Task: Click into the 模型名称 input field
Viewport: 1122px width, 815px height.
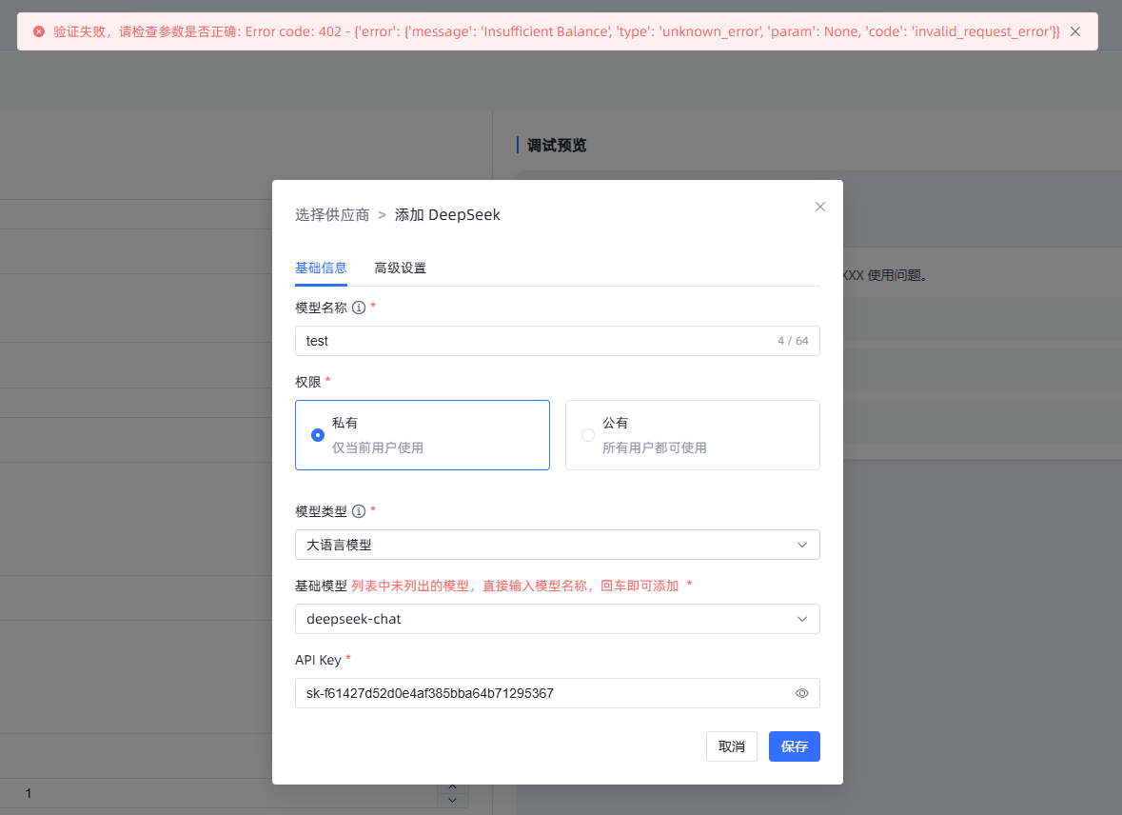Action: click(558, 341)
